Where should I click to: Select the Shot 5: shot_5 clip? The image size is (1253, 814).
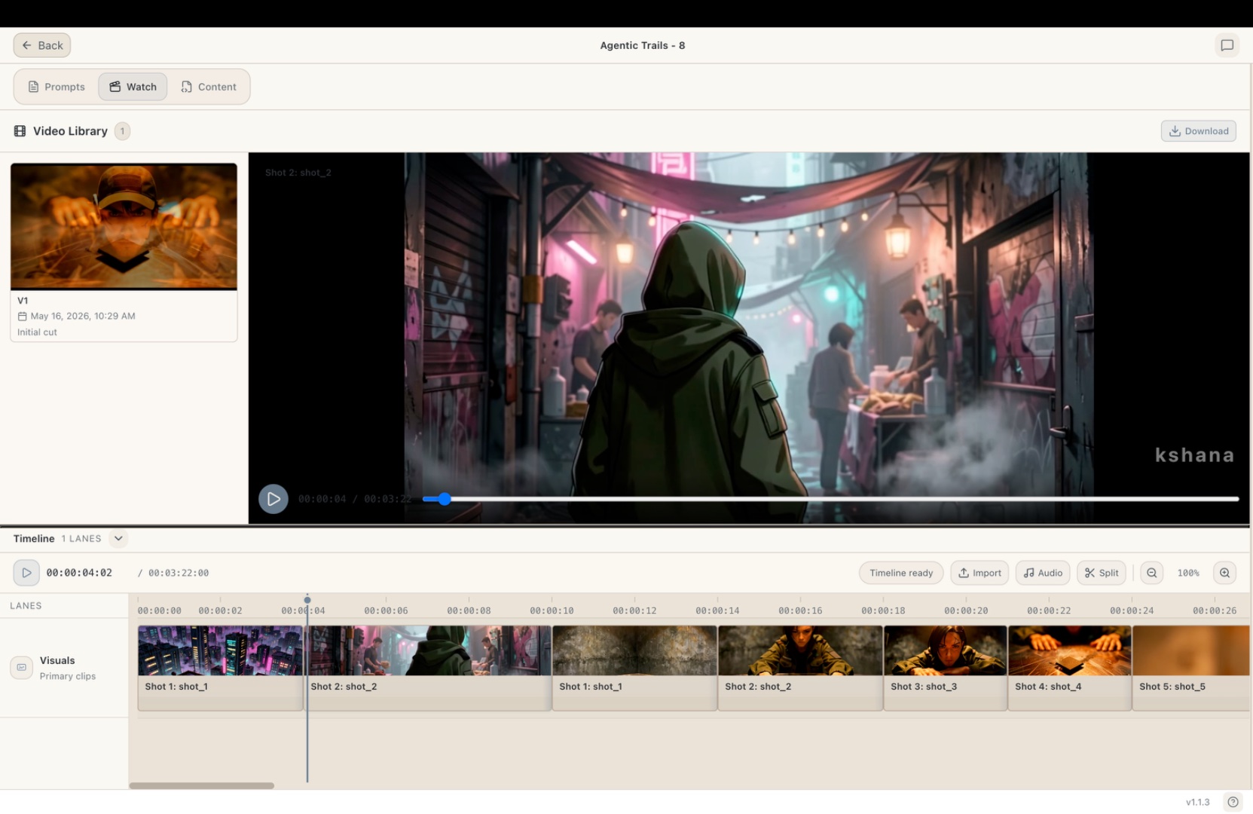(1191, 668)
